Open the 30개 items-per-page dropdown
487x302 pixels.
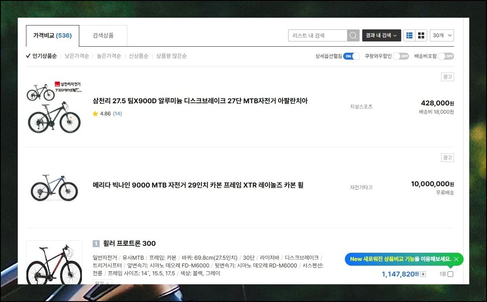click(442, 35)
